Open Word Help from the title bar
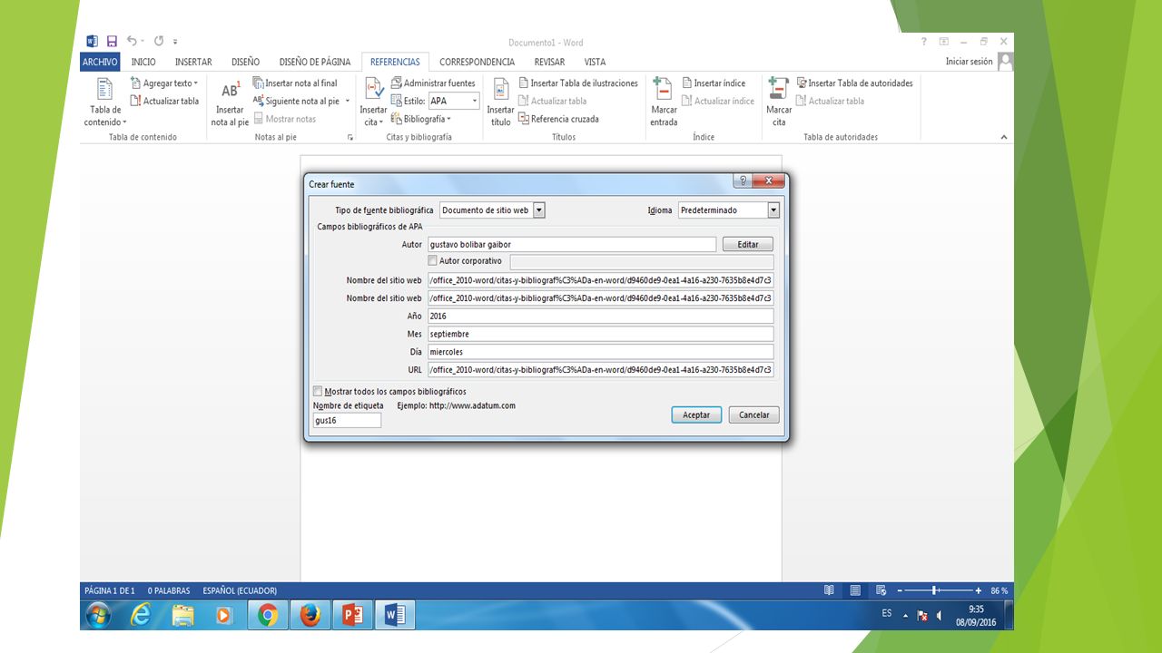Image resolution: width=1162 pixels, height=653 pixels. [x=924, y=42]
